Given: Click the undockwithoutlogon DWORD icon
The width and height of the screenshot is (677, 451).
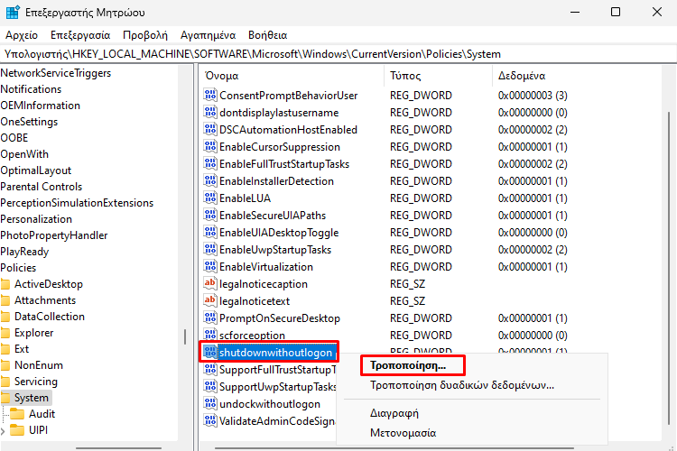Looking at the screenshot, I should coord(210,403).
